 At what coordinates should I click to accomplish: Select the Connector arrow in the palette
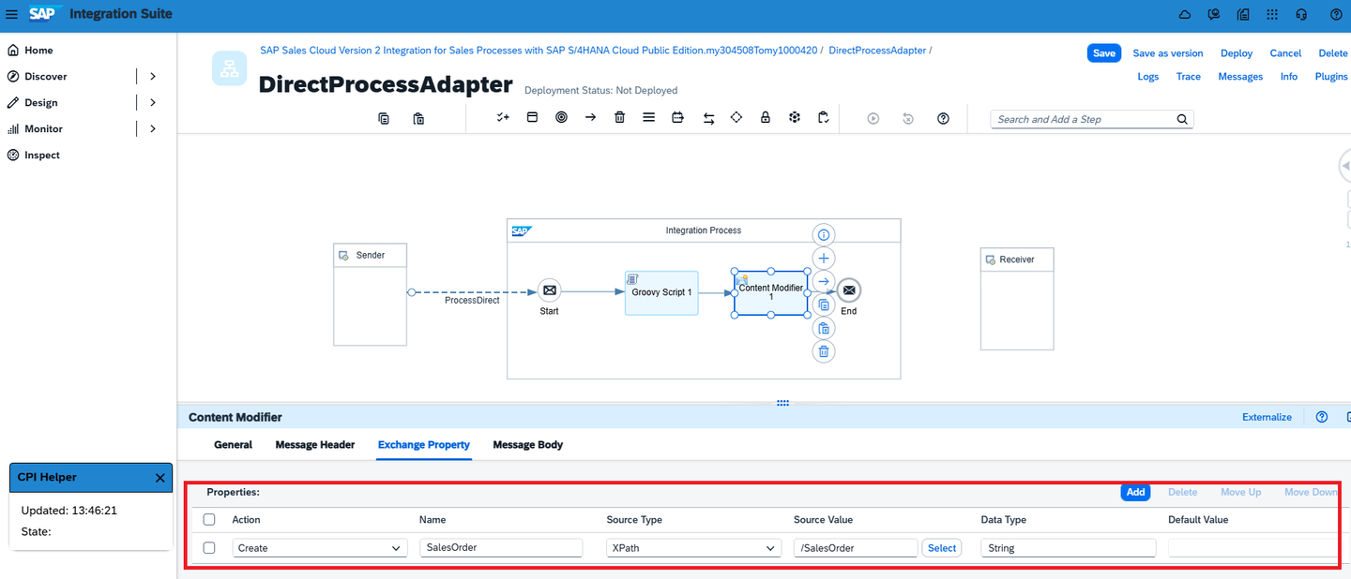590,117
